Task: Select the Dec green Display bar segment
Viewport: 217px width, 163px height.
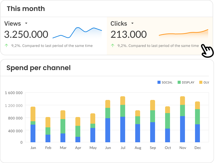Action: click(x=197, y=117)
